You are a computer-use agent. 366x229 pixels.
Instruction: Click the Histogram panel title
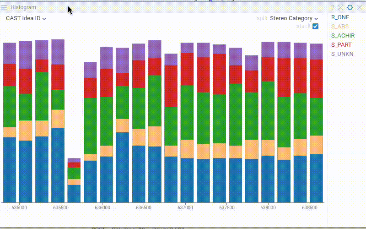tap(23, 7)
